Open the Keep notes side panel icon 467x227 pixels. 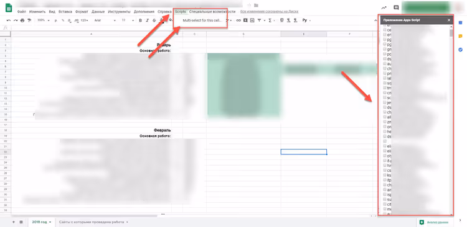(460, 36)
